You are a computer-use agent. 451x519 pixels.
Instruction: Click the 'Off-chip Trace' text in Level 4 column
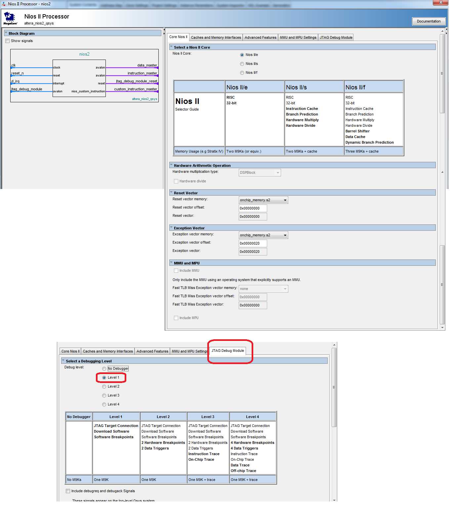coord(243,471)
